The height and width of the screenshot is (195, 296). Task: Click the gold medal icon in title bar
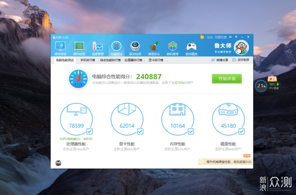click(202, 37)
